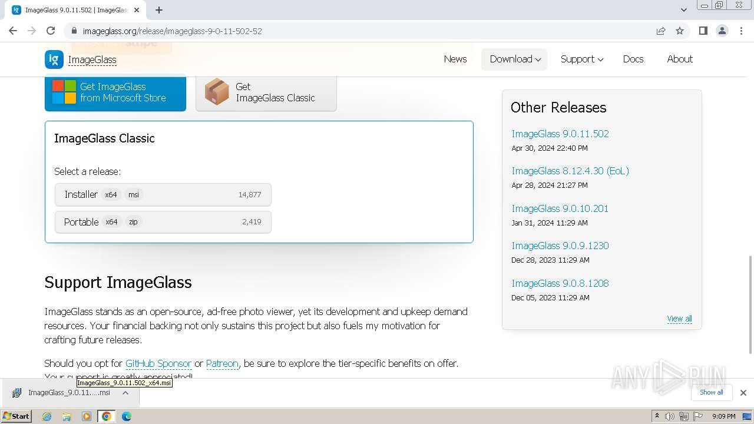
Task: Click the taskbar clock showing 9:09 PM
Action: tap(723, 416)
